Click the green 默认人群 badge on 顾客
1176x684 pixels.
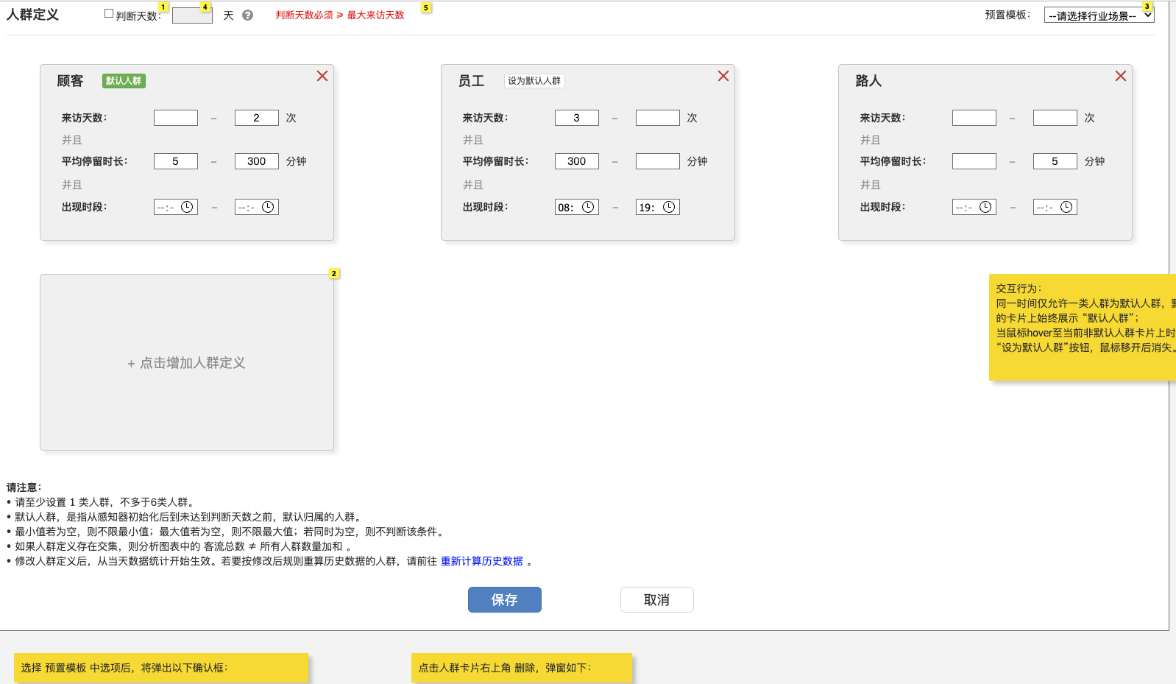[x=124, y=81]
